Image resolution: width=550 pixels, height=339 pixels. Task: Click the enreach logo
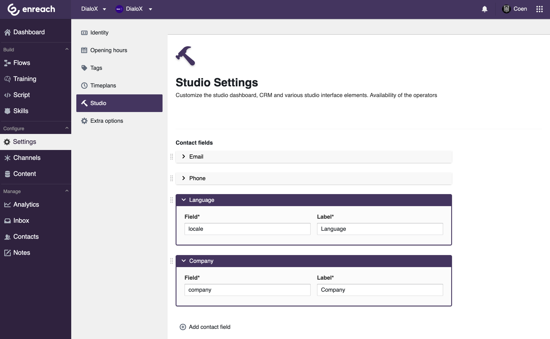(31, 9)
